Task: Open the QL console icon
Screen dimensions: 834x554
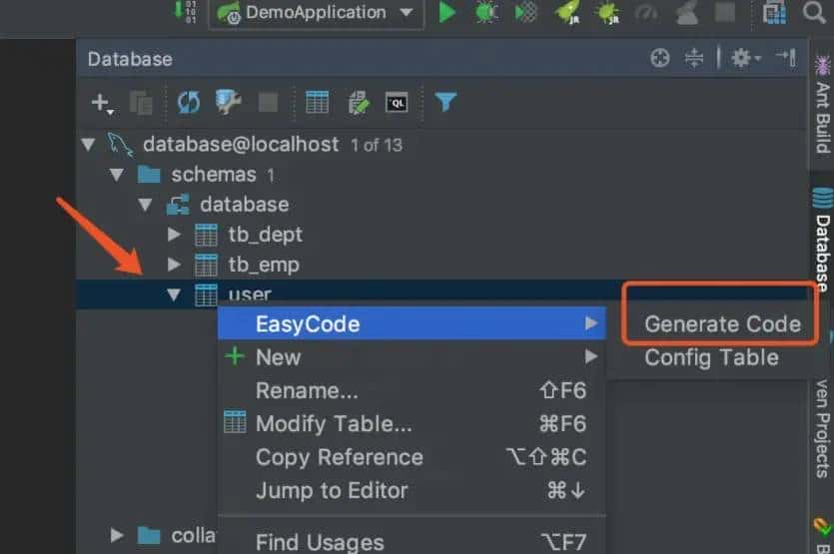Action: [x=397, y=103]
